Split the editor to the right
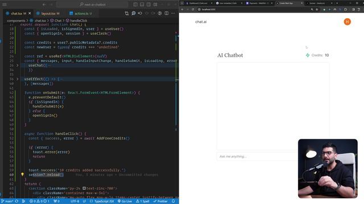 click(x=167, y=14)
